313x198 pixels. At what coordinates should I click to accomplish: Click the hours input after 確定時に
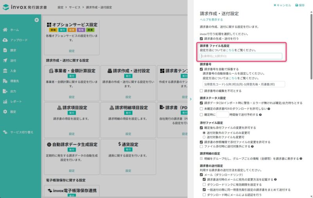[222, 115]
